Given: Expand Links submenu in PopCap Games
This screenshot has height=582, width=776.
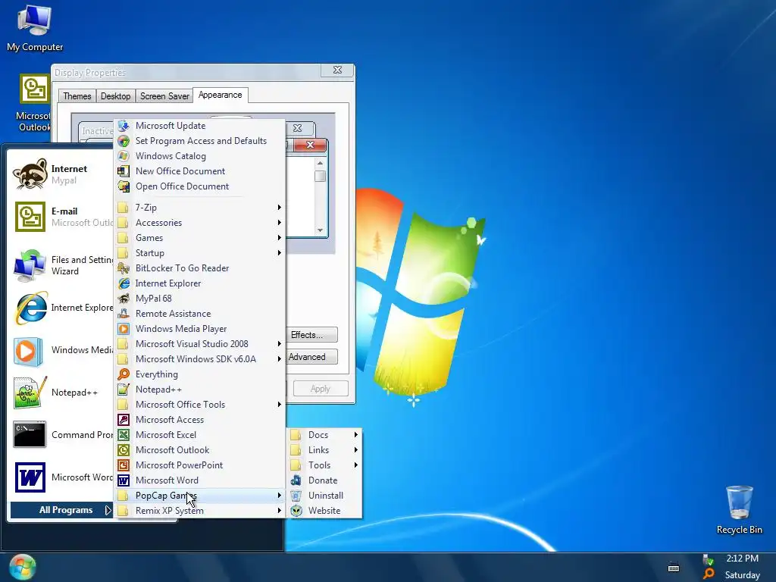Looking at the screenshot, I should [x=324, y=450].
